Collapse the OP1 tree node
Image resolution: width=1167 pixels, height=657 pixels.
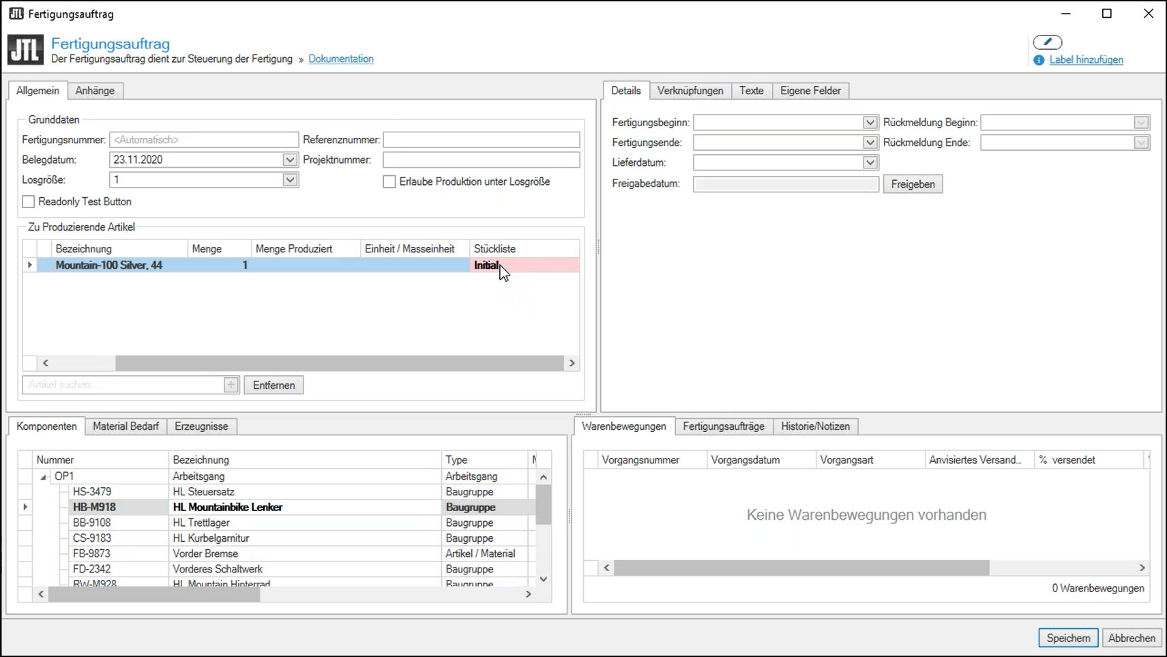tap(42, 476)
